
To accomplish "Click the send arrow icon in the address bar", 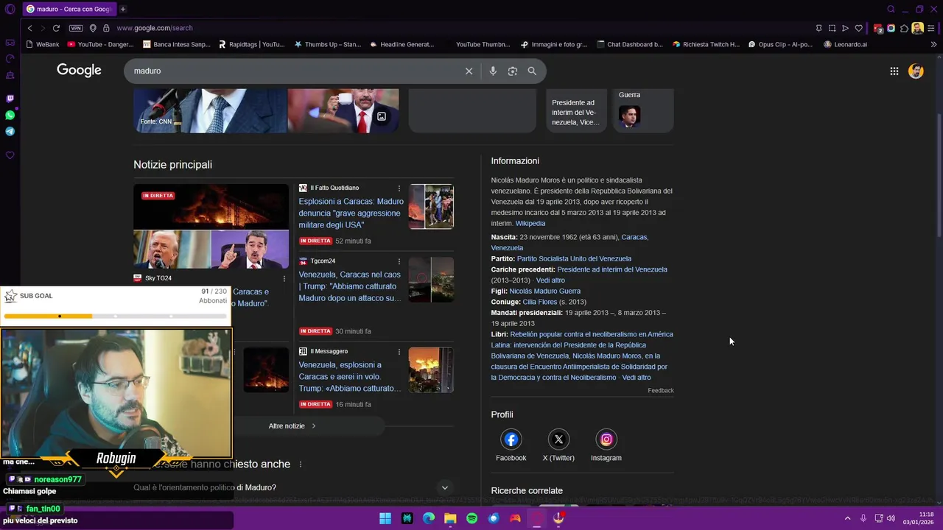I will pos(845,28).
